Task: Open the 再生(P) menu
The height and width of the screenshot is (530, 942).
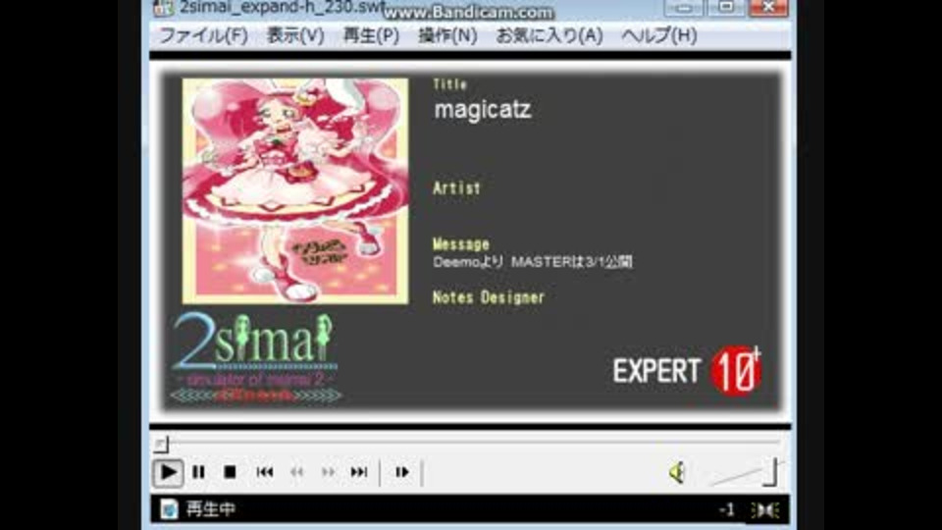Action: pyautogui.click(x=371, y=35)
